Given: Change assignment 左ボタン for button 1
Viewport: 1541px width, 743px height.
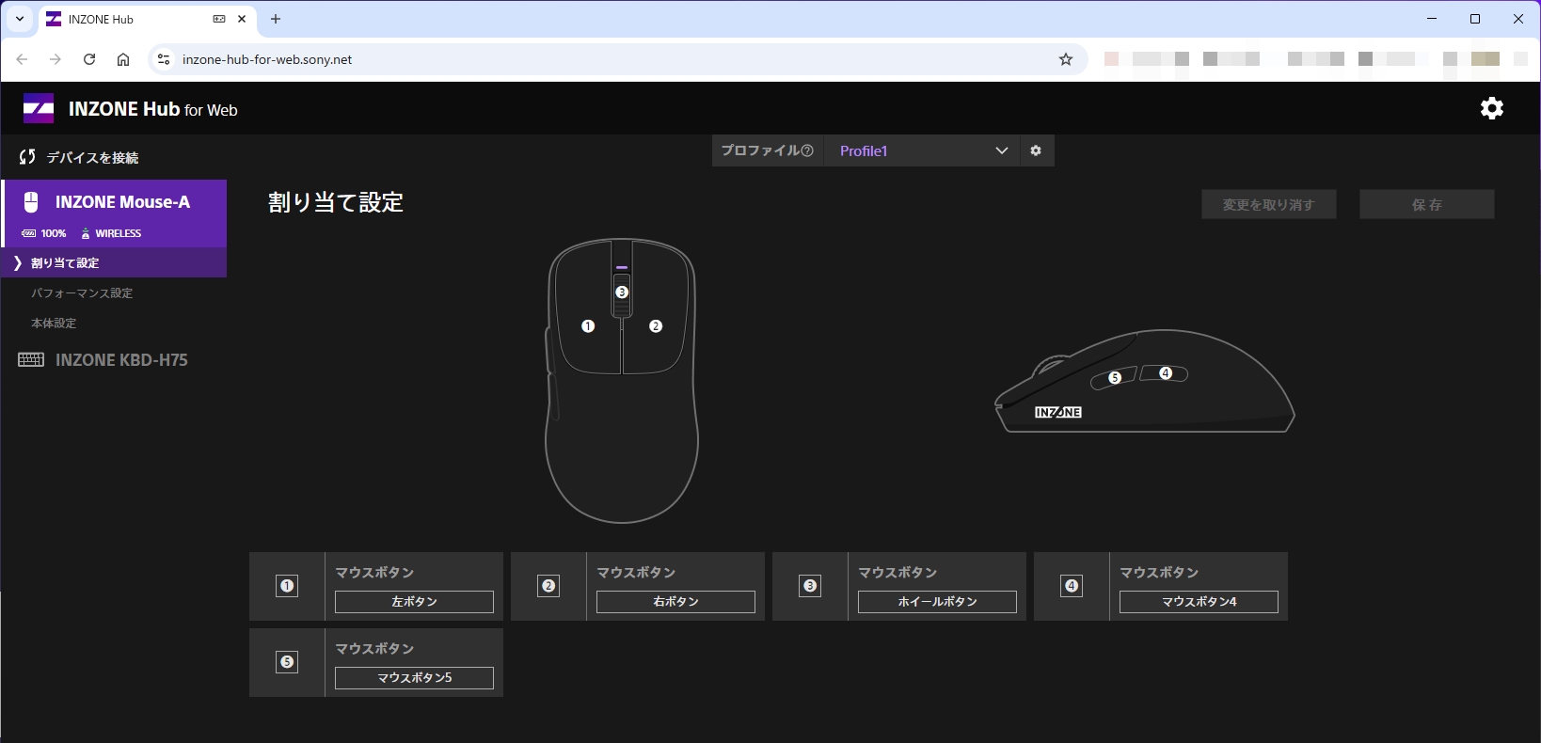Looking at the screenshot, I should tap(414, 602).
